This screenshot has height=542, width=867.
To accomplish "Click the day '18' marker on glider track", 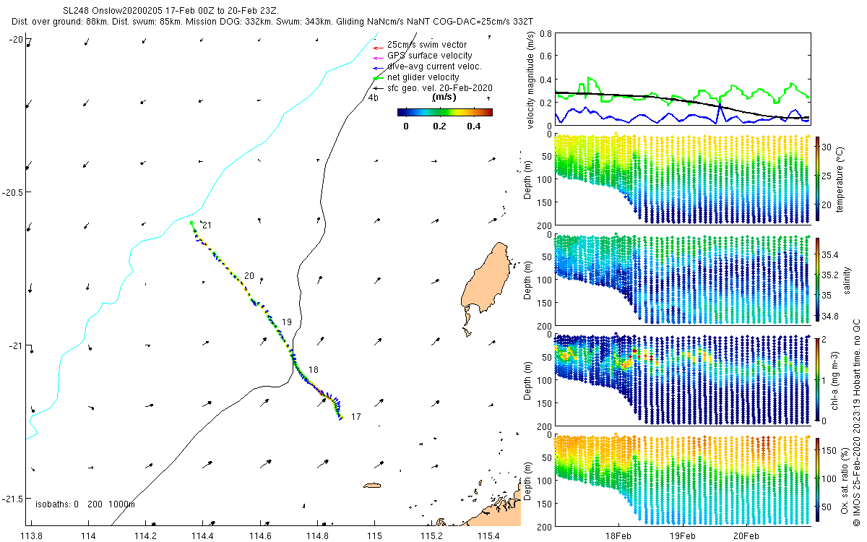I will [313, 370].
